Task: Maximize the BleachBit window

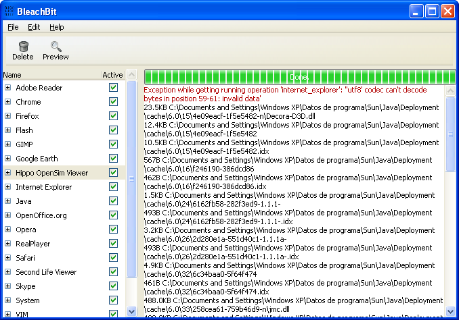Action: pos(433,11)
